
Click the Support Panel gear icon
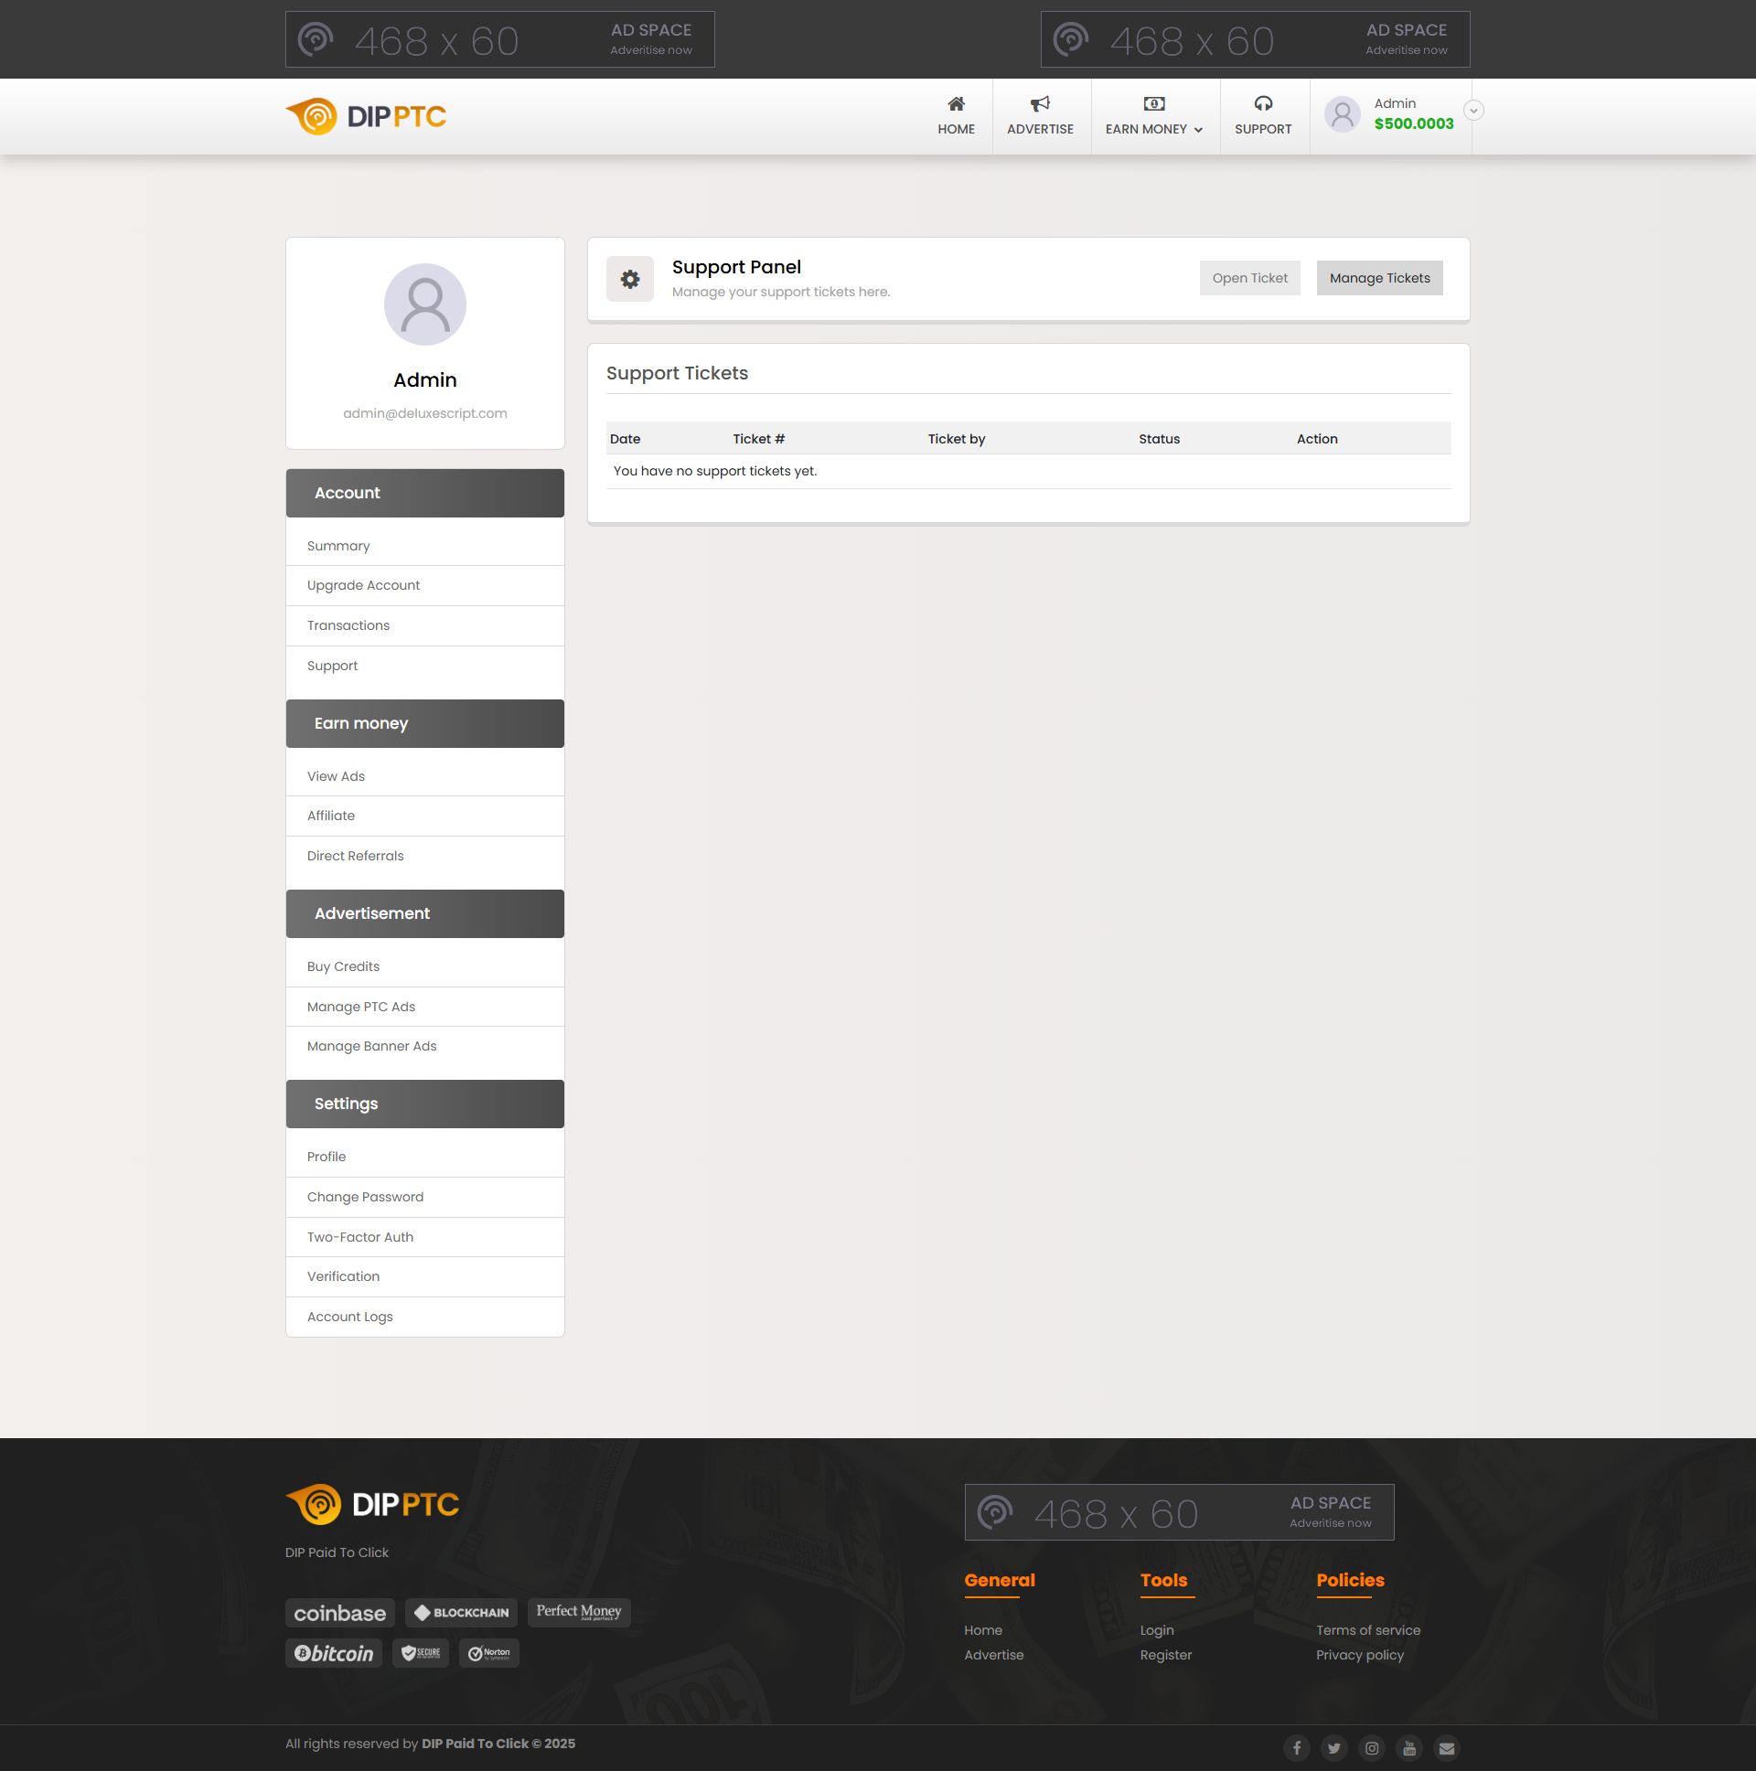pyautogui.click(x=629, y=279)
